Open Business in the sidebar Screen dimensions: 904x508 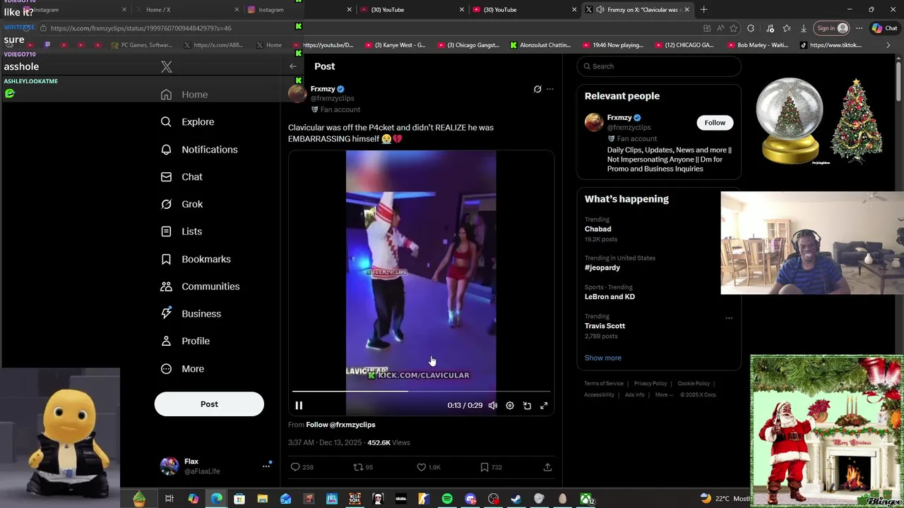(x=191, y=314)
